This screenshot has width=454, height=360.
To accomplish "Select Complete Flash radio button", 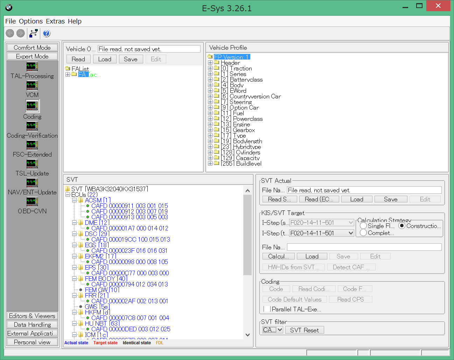I will click(x=363, y=233).
